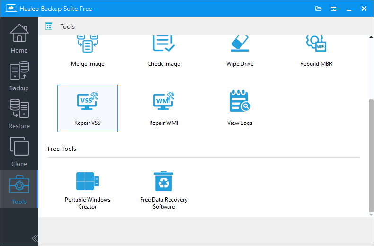Click the Tools header title text
374x246 pixels.
(x=67, y=26)
